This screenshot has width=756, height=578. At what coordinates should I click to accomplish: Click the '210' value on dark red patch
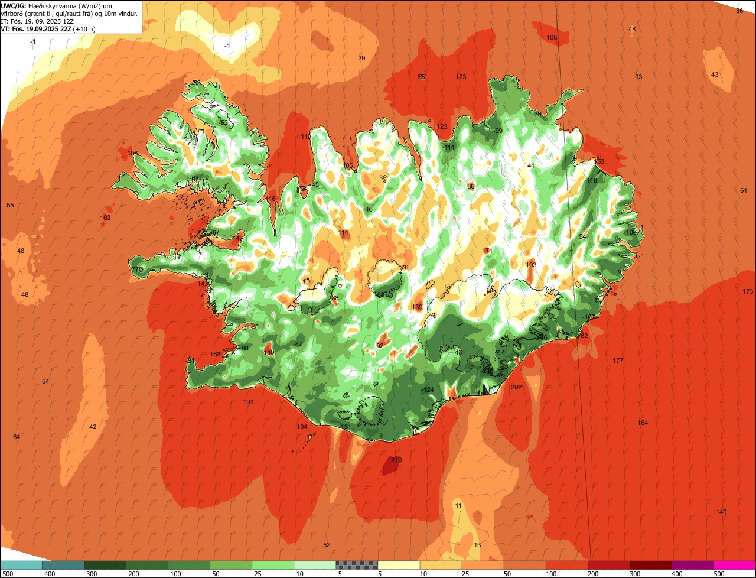[x=396, y=460]
